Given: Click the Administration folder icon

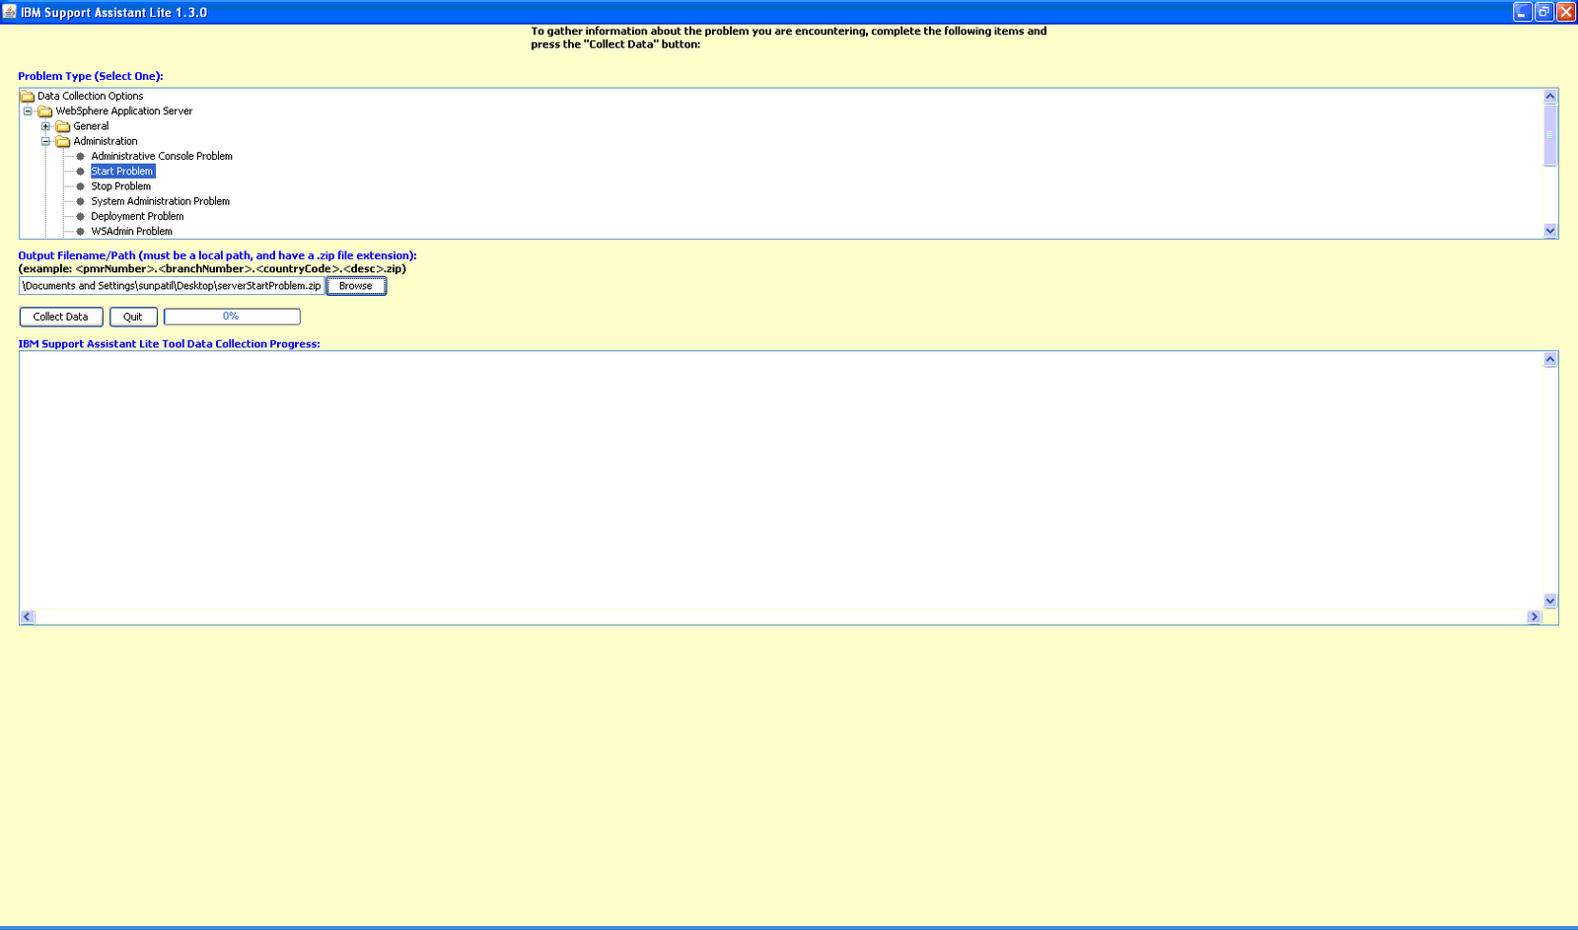Looking at the screenshot, I should (63, 141).
